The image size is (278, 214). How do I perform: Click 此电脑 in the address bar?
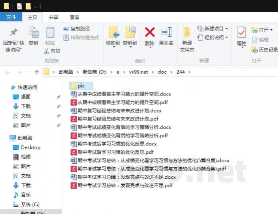point(66,72)
